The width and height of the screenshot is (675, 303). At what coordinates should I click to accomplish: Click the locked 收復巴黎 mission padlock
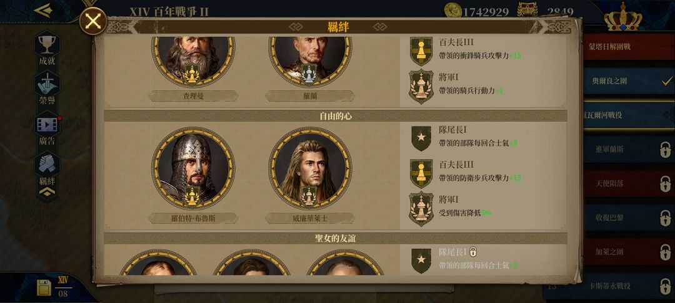665,218
